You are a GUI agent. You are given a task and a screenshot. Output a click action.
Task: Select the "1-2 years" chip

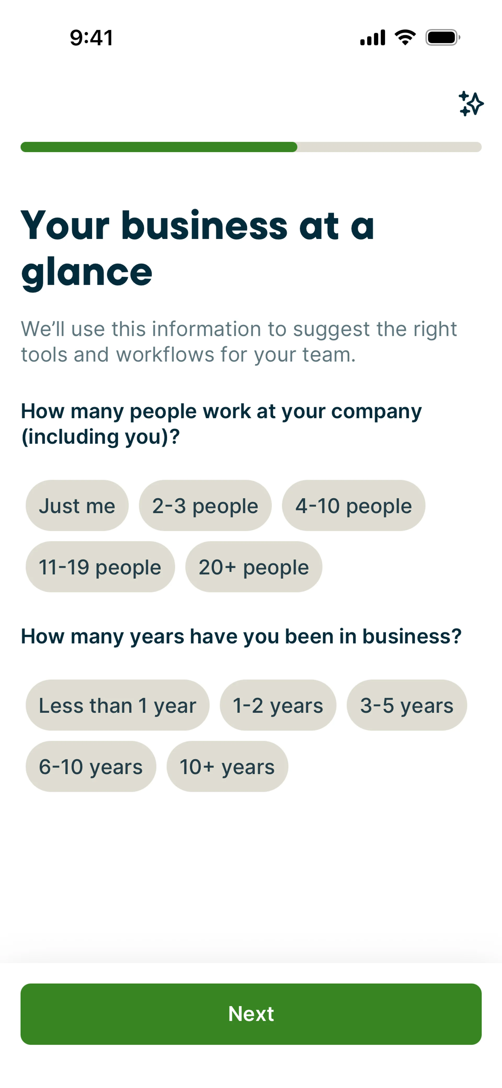(278, 705)
